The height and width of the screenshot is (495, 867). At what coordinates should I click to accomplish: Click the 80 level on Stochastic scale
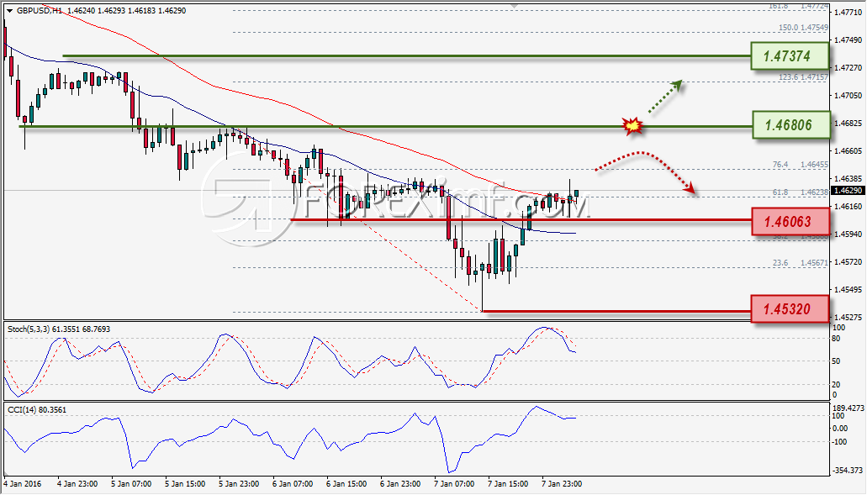click(x=836, y=339)
